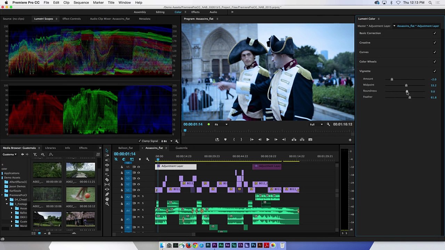Disable the Vignette section checkbox

point(435,71)
